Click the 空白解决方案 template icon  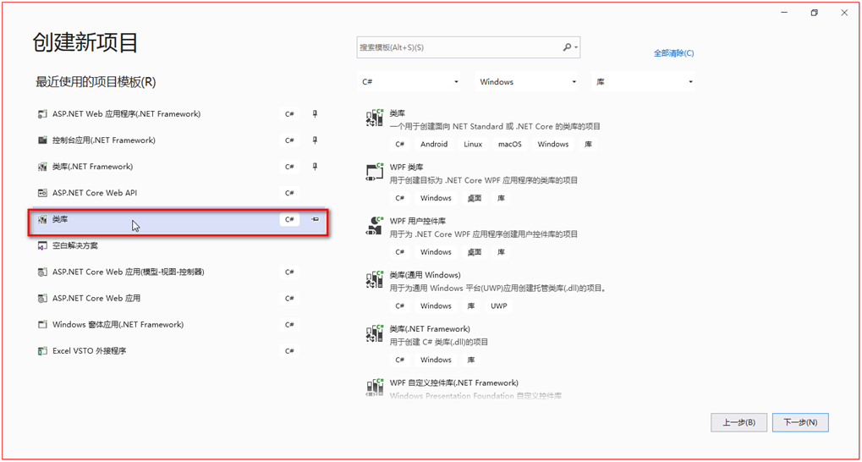pos(42,246)
